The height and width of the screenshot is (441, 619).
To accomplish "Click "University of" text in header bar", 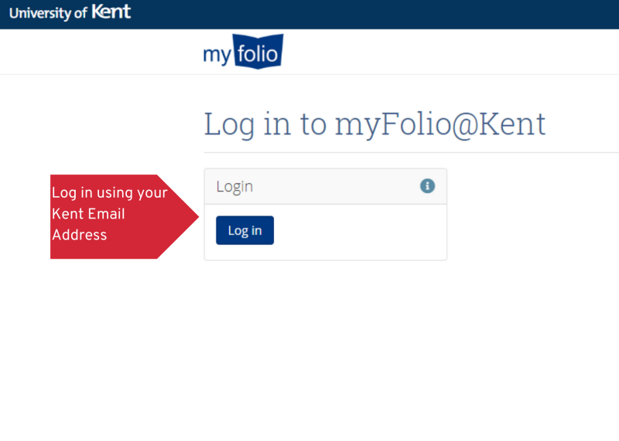I will (x=48, y=13).
